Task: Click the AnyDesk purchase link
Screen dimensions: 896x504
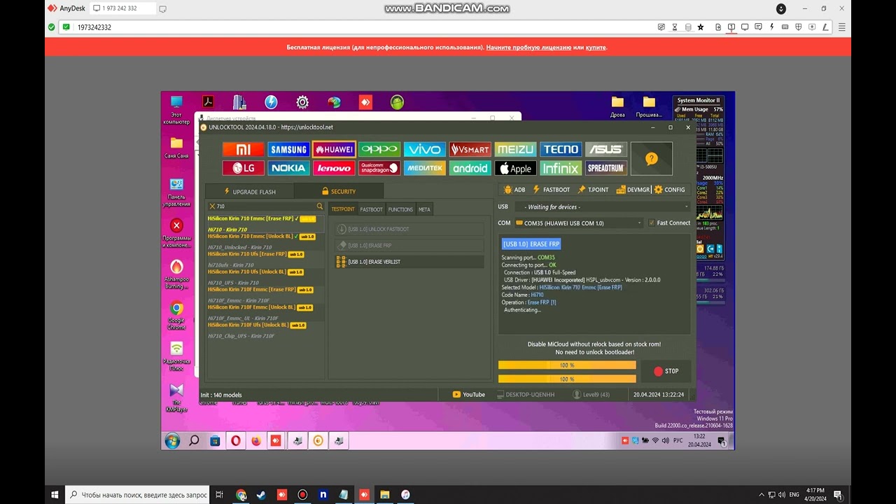Action: 596,48
